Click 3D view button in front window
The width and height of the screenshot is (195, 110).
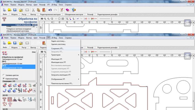(x=42, y=52)
